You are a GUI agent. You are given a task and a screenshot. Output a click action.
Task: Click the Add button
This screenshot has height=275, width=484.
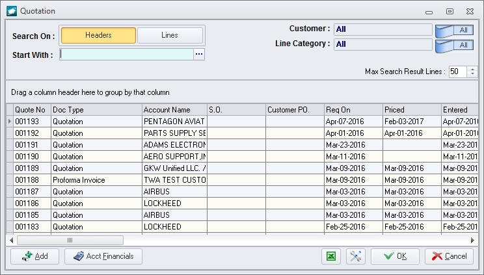click(35, 256)
